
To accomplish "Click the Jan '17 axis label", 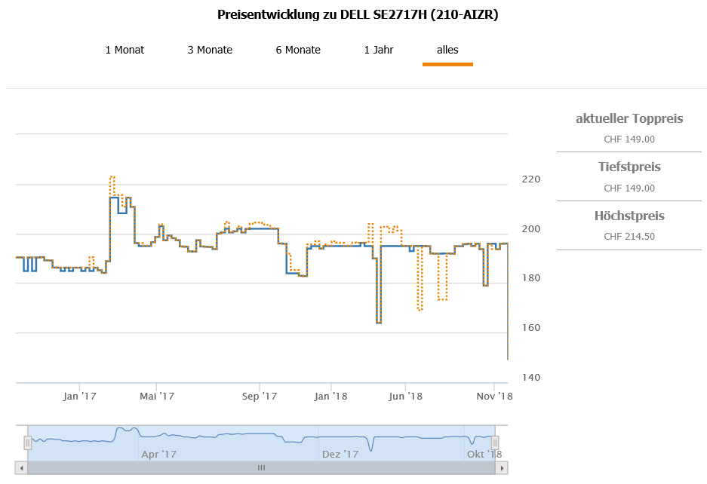I will [x=79, y=396].
